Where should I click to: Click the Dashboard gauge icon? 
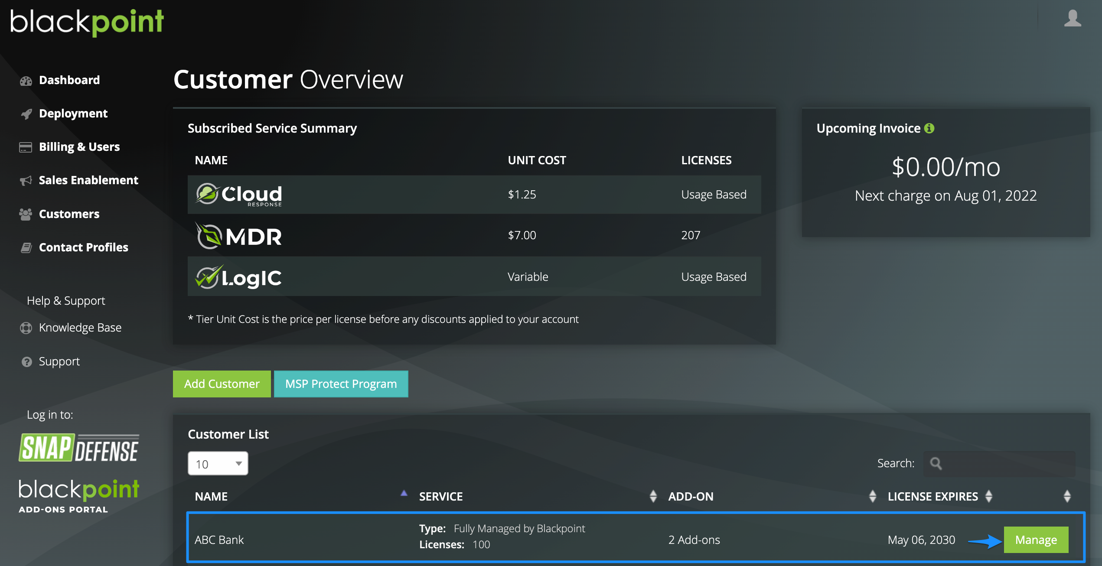point(26,81)
